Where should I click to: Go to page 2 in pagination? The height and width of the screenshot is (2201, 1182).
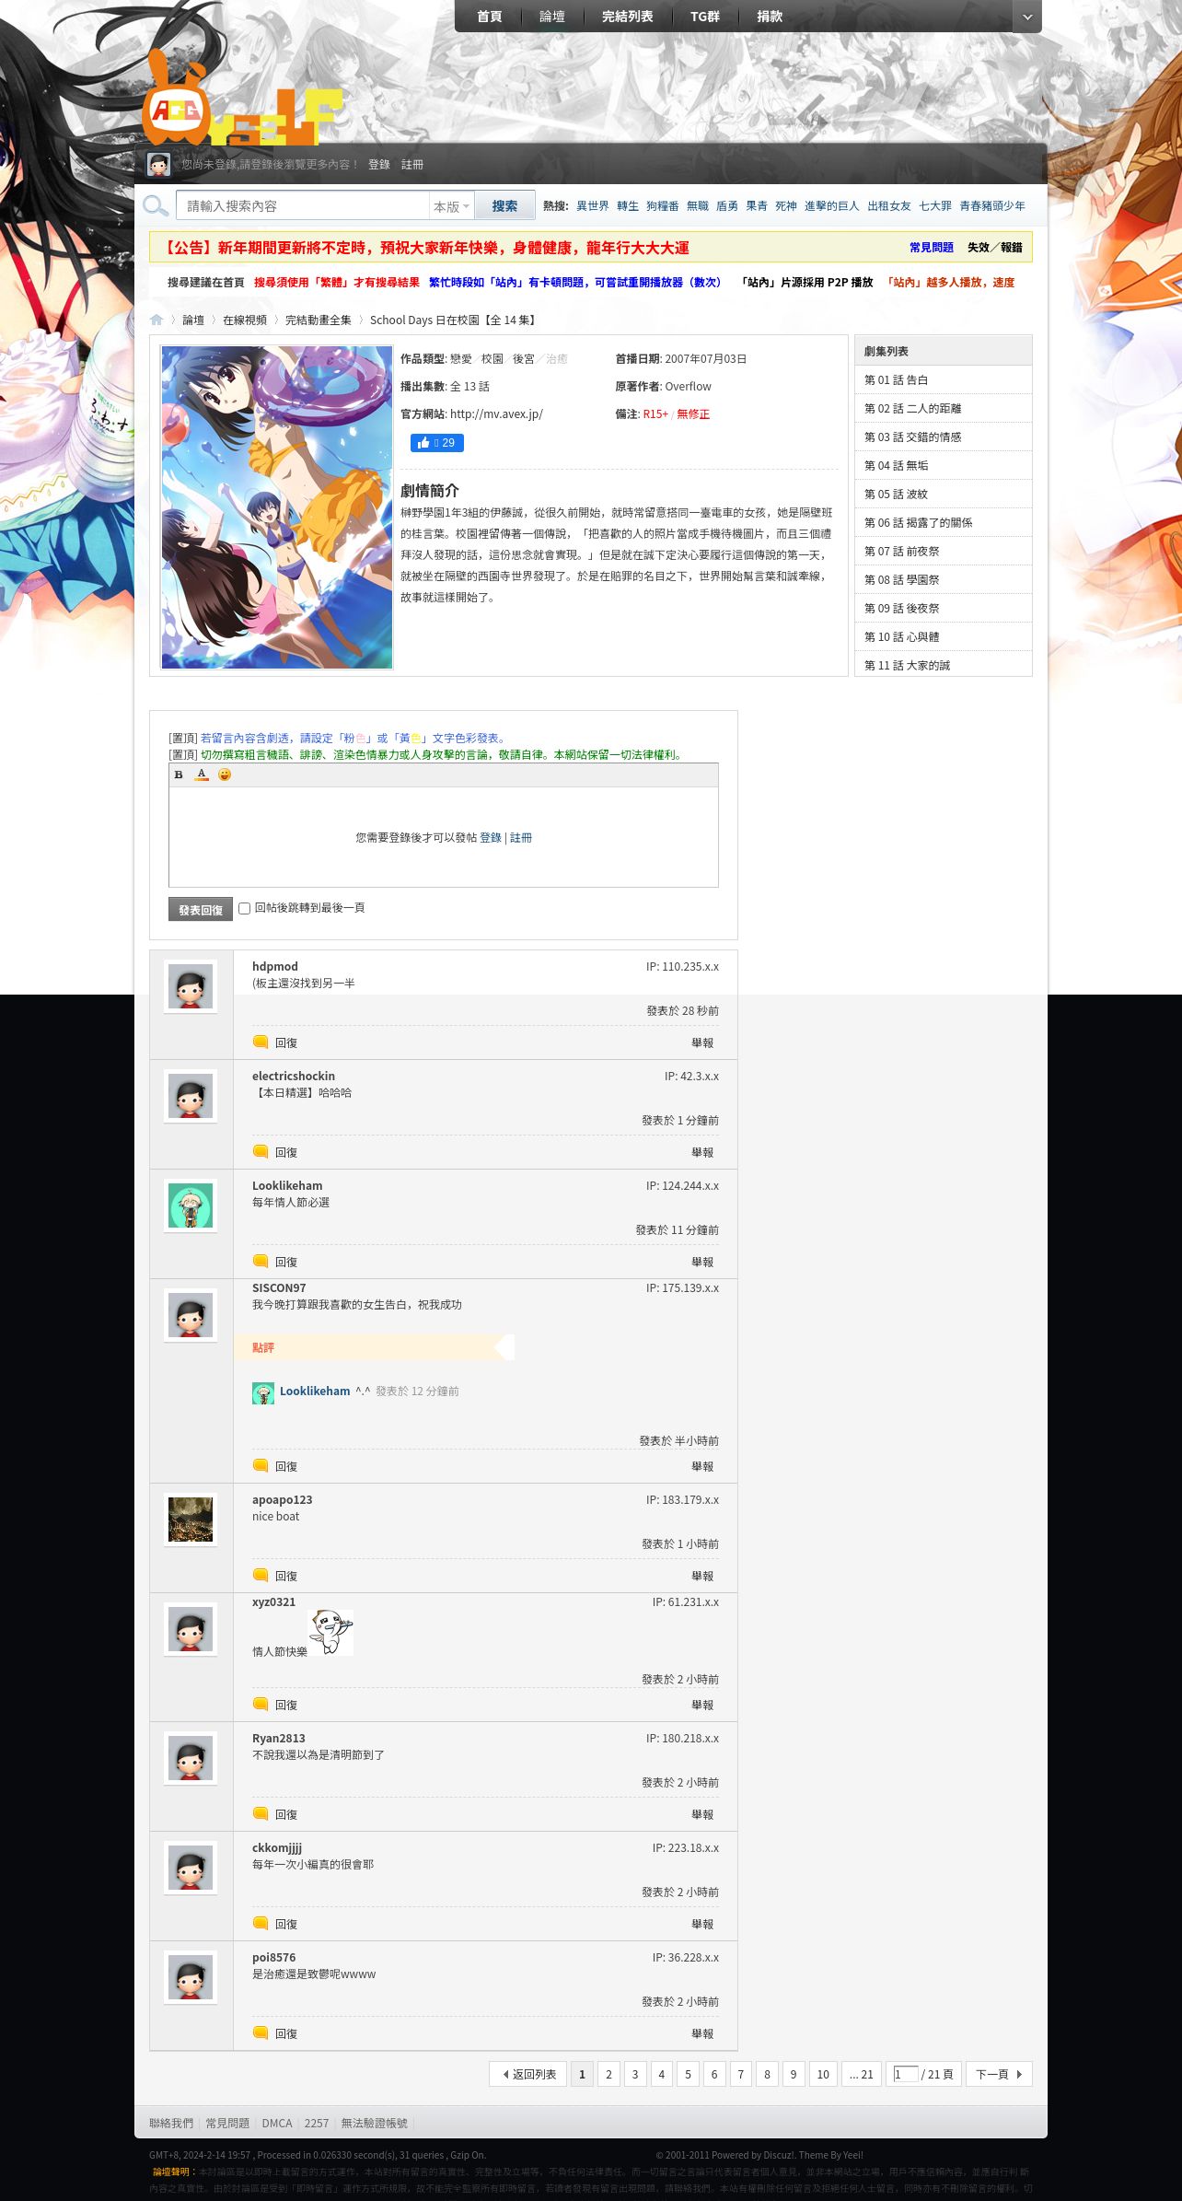click(x=608, y=2074)
